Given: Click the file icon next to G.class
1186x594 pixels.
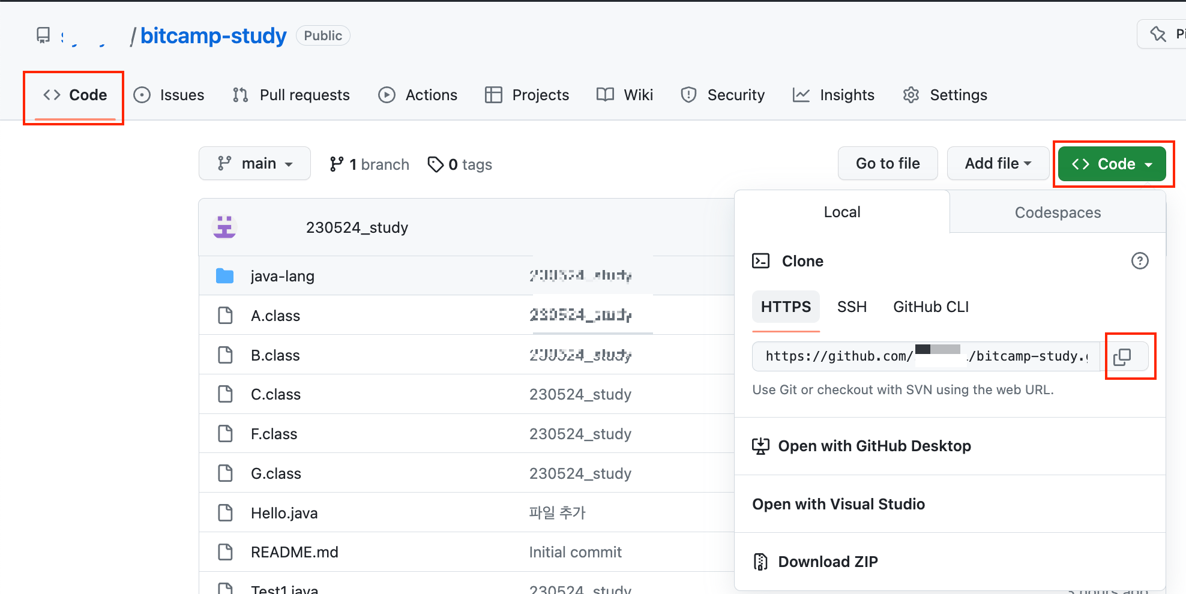Looking at the screenshot, I should pos(225,473).
